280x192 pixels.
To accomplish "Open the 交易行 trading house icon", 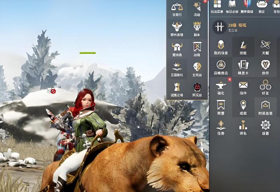I will (177, 9).
